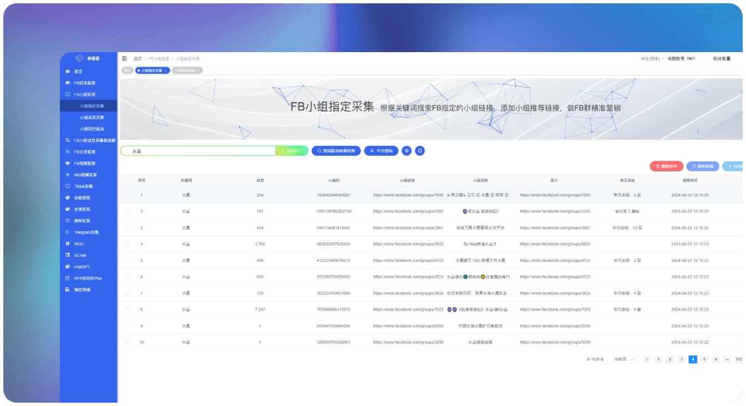The height and width of the screenshot is (406, 746).
Task: Open the 中文(简体) language dropdown
Action: pyautogui.click(x=652, y=58)
